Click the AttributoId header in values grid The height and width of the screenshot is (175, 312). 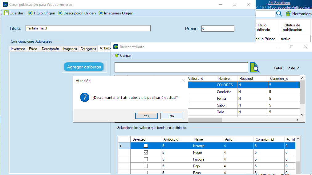pyautogui.click(x=176, y=139)
